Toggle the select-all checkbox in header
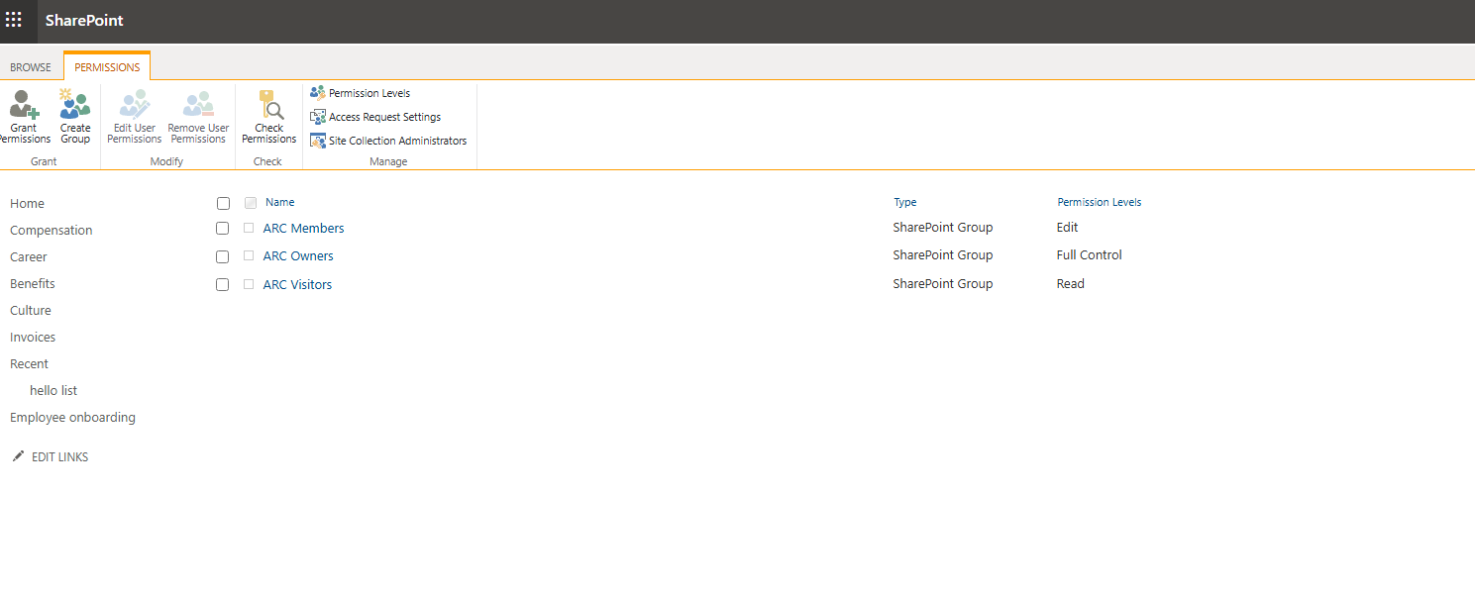This screenshot has width=1475, height=593. pyautogui.click(x=223, y=203)
